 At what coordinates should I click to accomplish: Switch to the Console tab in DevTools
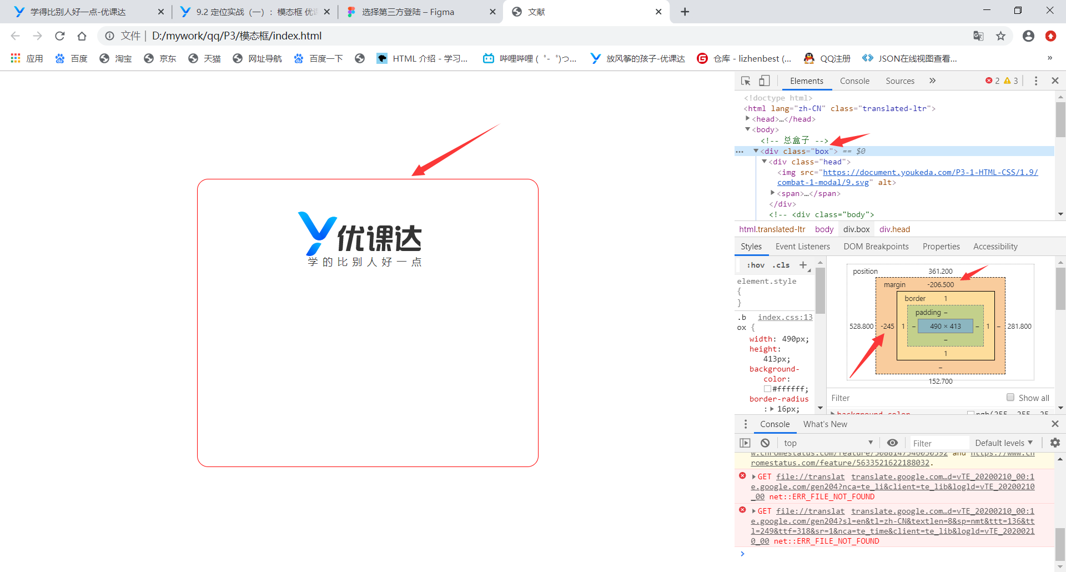coord(854,81)
